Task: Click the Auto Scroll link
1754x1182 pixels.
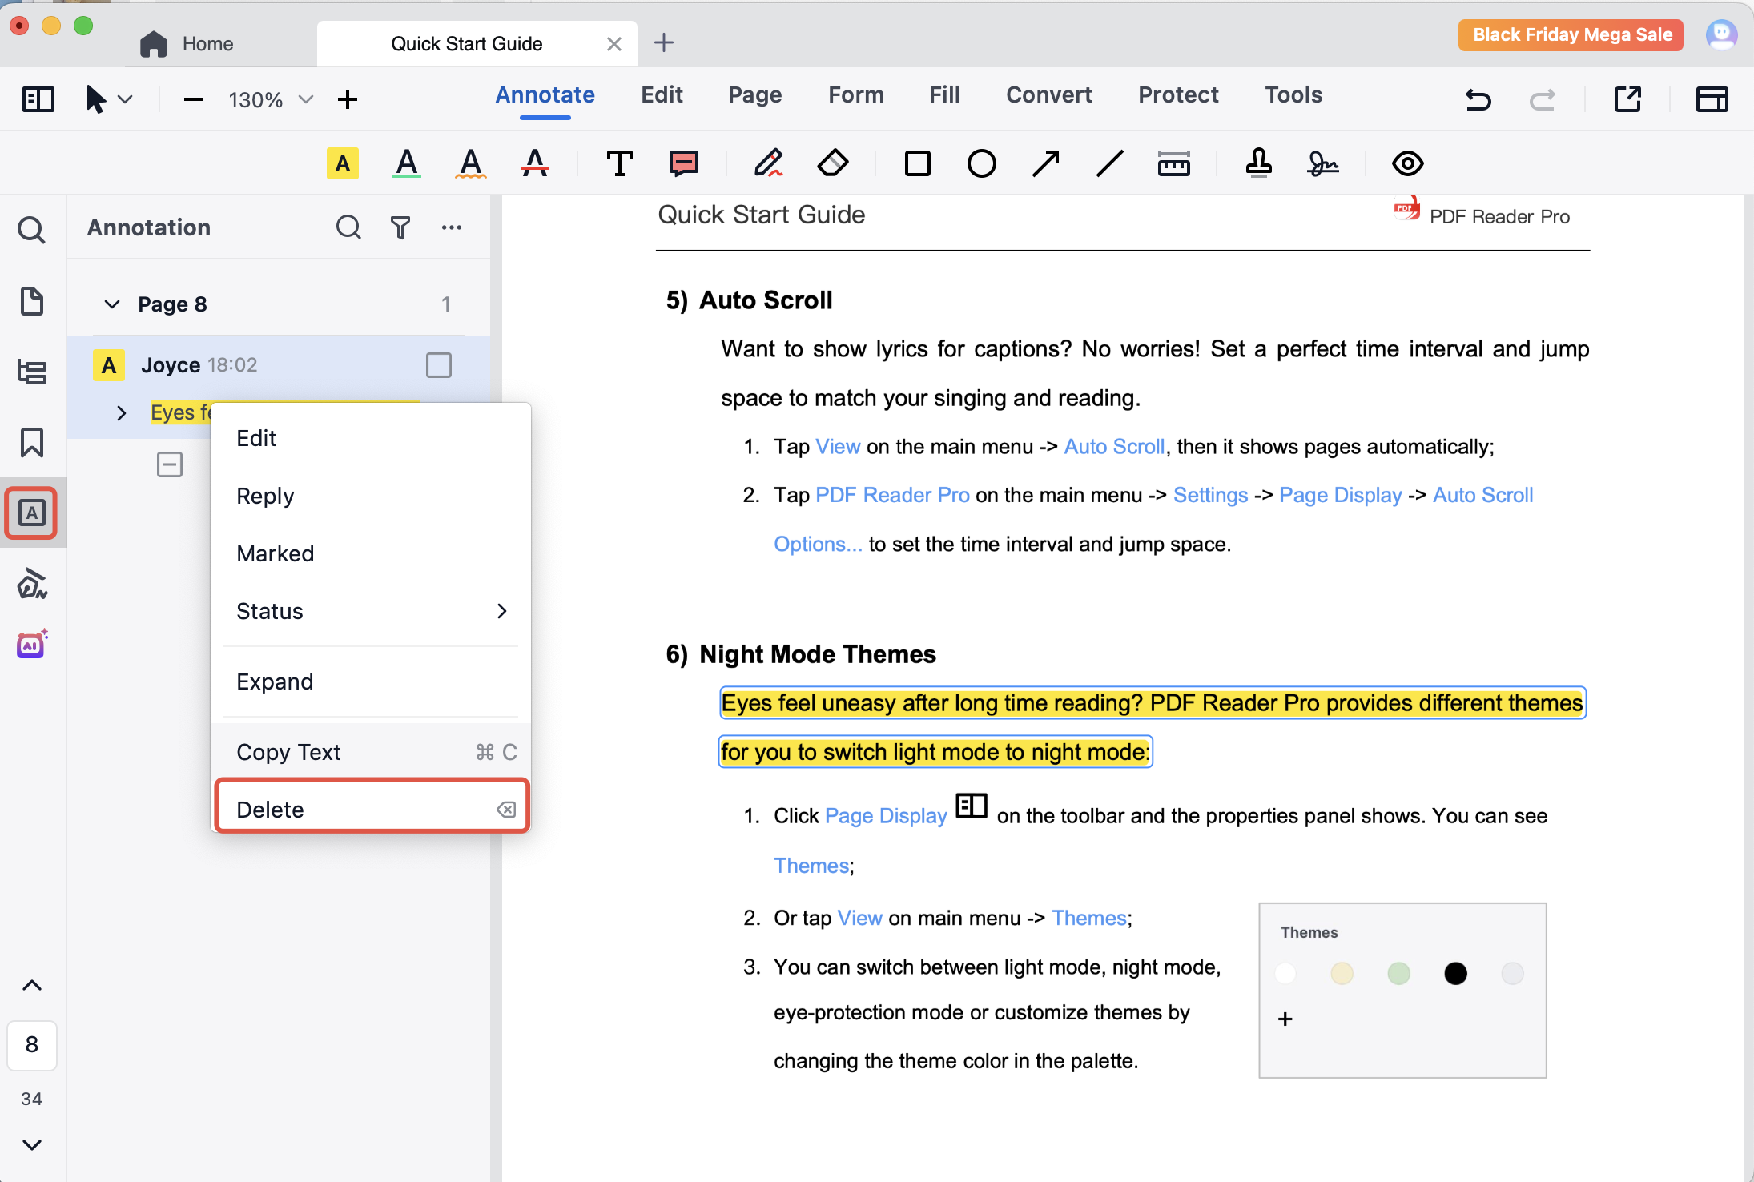Action: (x=1113, y=447)
